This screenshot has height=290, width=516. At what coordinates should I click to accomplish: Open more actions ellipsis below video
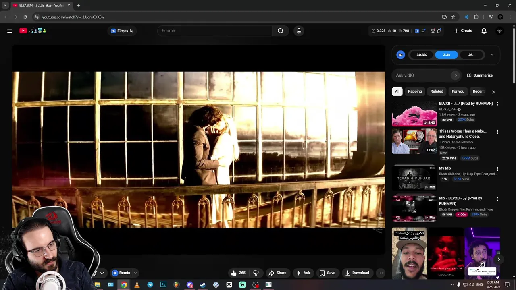click(380, 273)
